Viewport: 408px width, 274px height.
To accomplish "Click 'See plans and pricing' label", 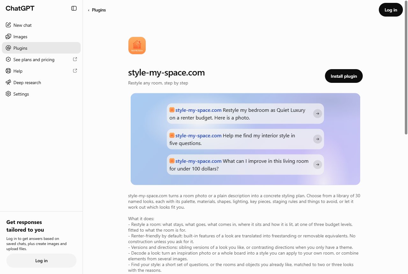I will pyautogui.click(x=34, y=60).
